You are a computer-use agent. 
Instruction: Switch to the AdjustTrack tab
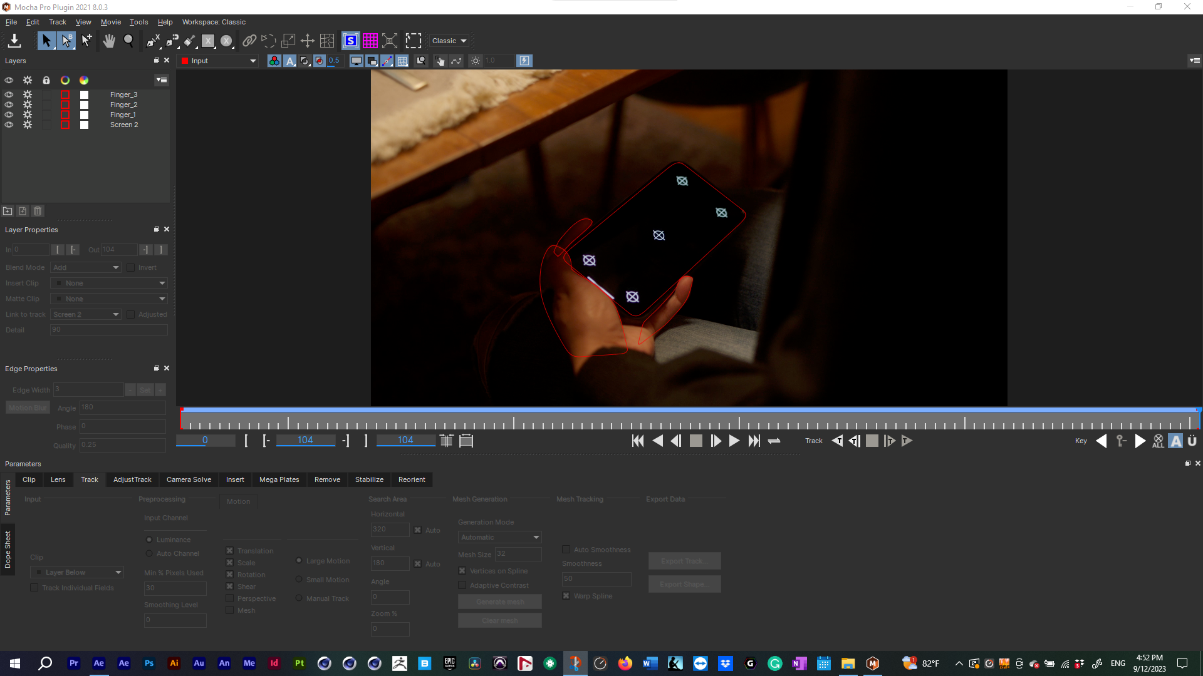[132, 480]
